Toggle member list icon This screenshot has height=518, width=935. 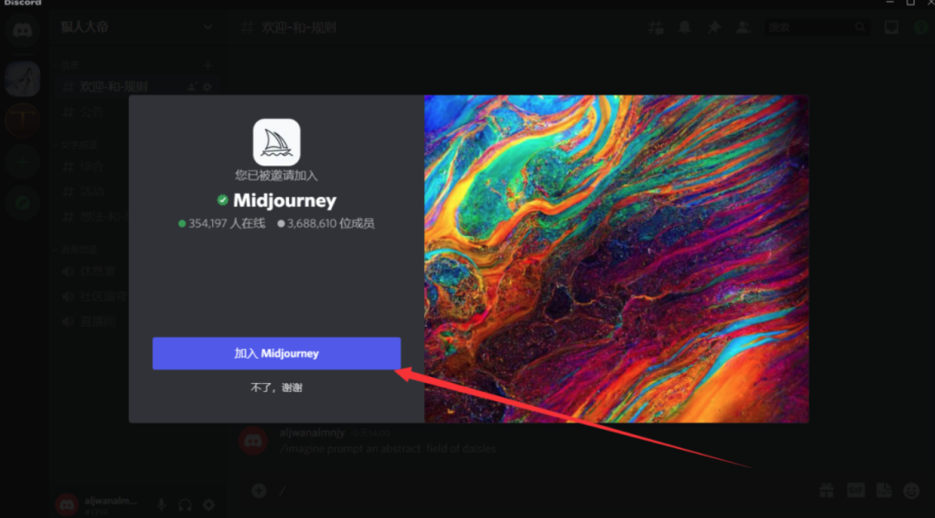[743, 27]
